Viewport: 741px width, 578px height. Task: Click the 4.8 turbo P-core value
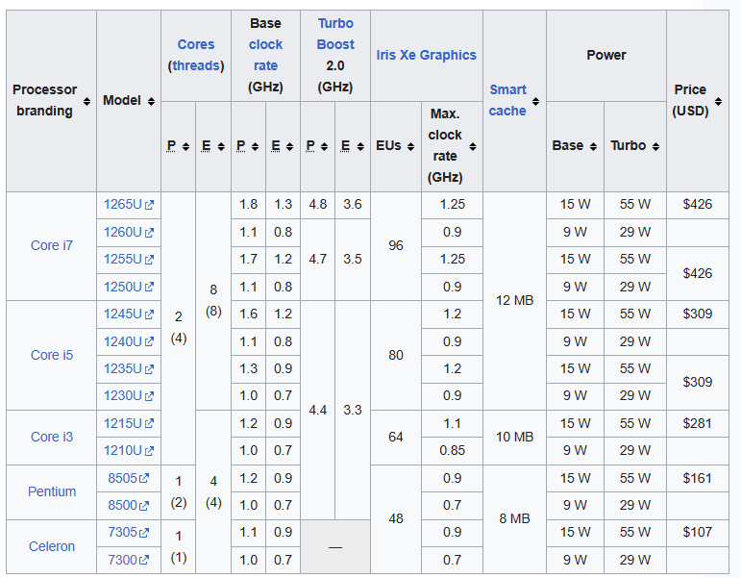[x=317, y=204]
